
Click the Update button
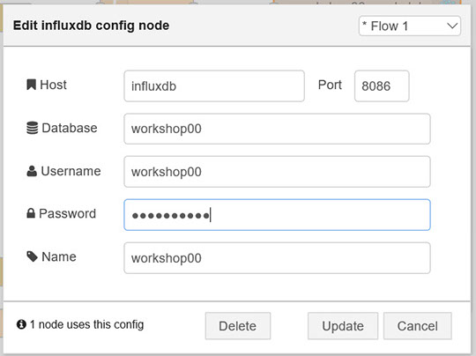click(343, 326)
